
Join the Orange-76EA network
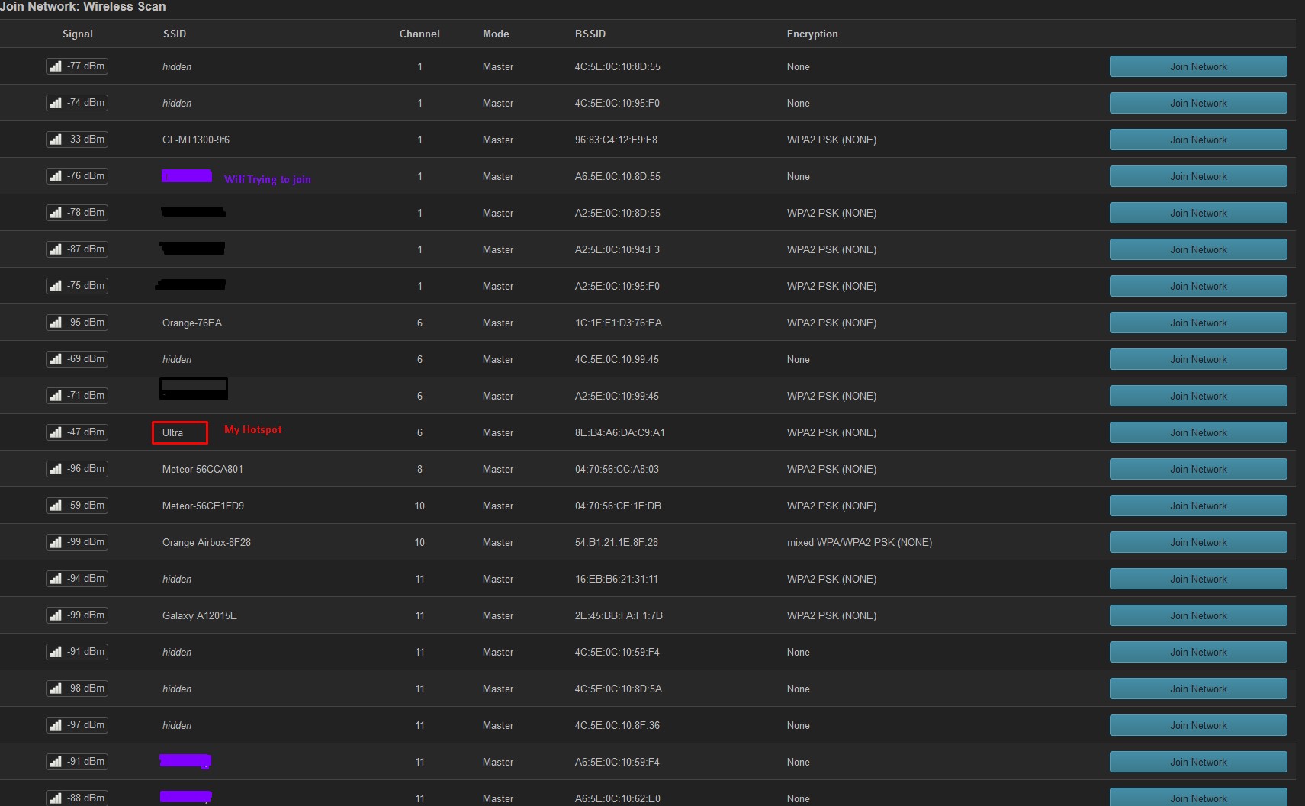click(x=1197, y=323)
